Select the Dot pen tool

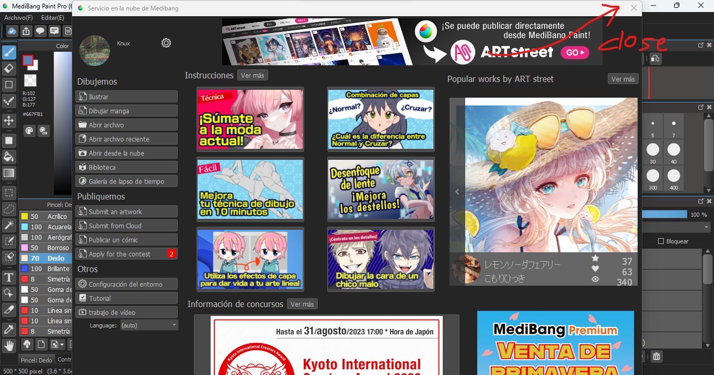coord(9,101)
